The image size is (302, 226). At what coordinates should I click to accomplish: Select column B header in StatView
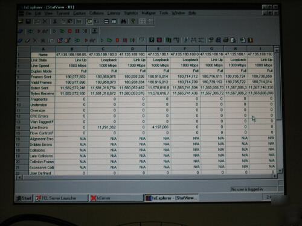[x=72, y=49]
